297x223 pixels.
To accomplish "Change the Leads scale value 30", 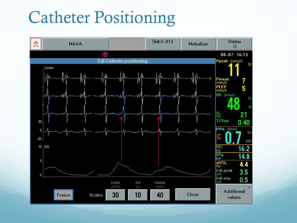I will pos(115,195).
